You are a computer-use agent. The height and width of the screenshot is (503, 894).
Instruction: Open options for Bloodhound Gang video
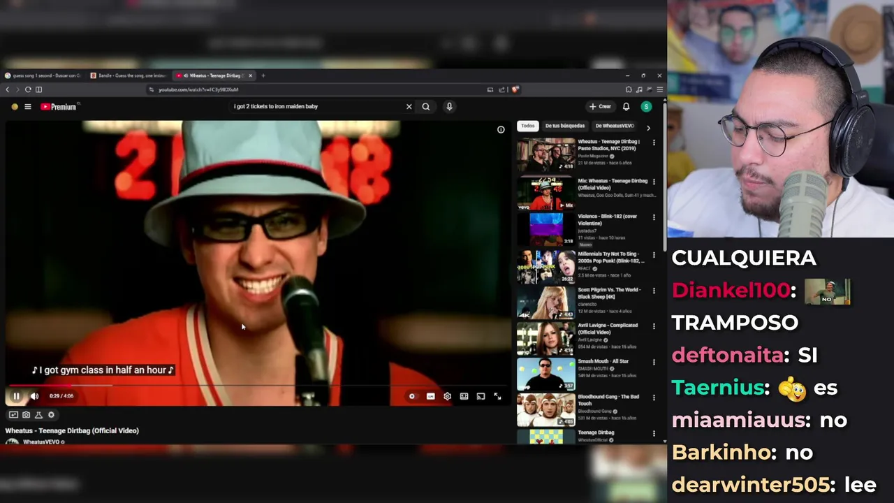pyautogui.click(x=654, y=398)
